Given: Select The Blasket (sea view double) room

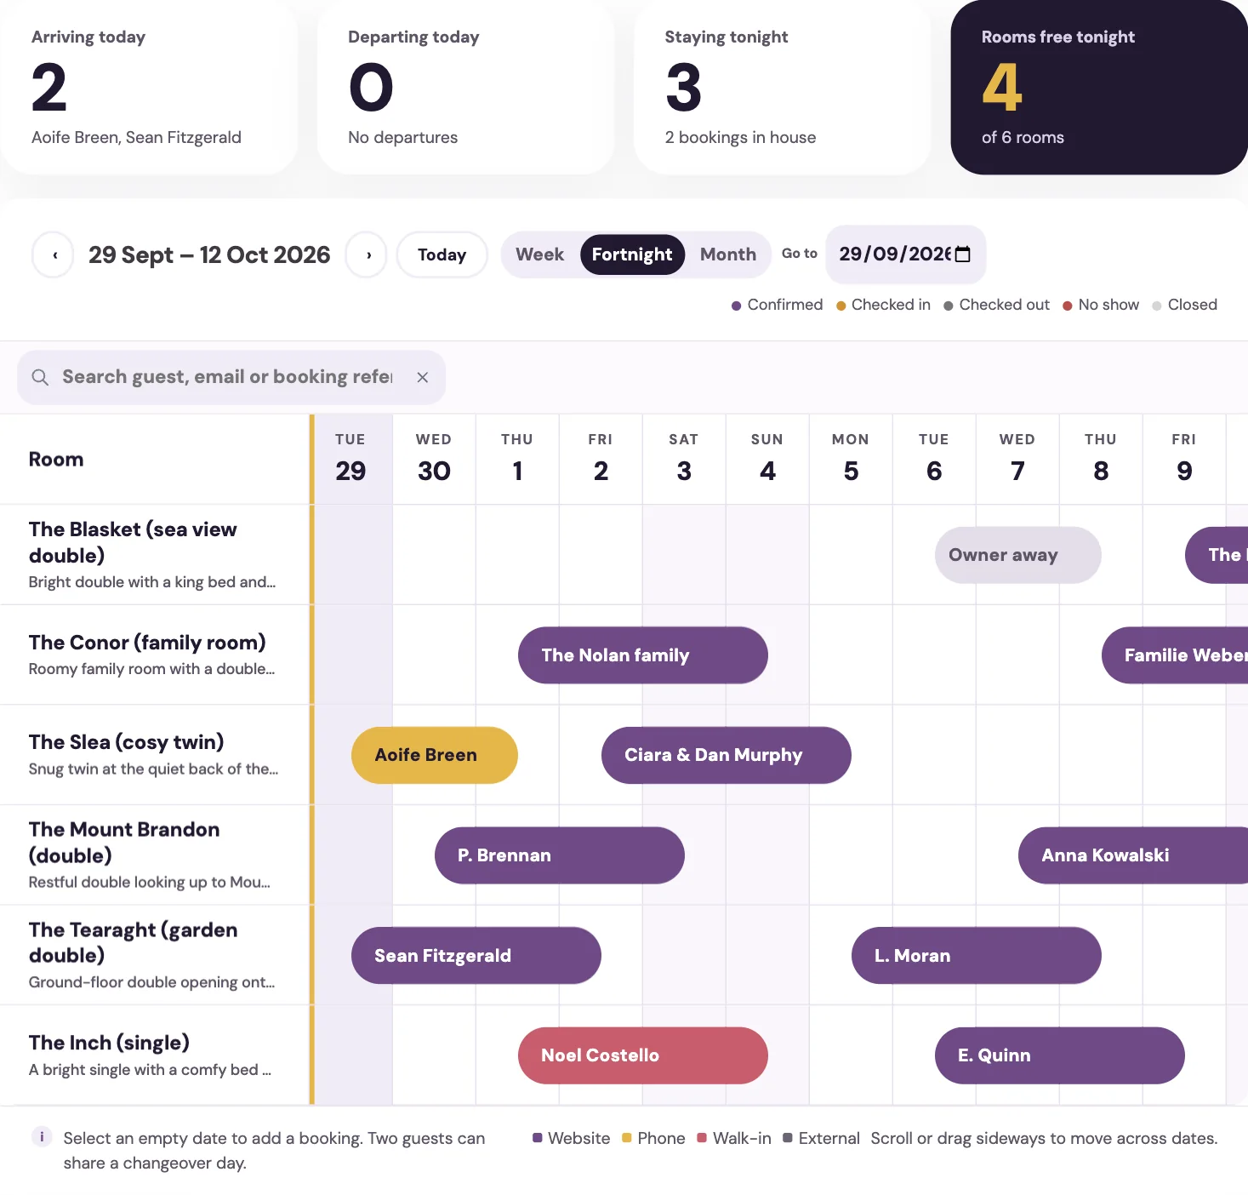Looking at the screenshot, I should click(154, 555).
